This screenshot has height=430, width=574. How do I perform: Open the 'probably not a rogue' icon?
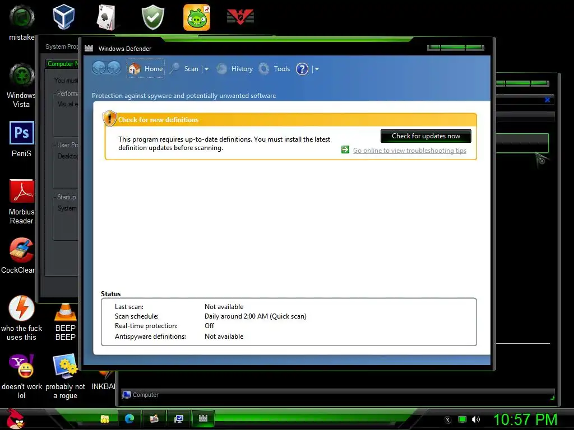(65, 377)
